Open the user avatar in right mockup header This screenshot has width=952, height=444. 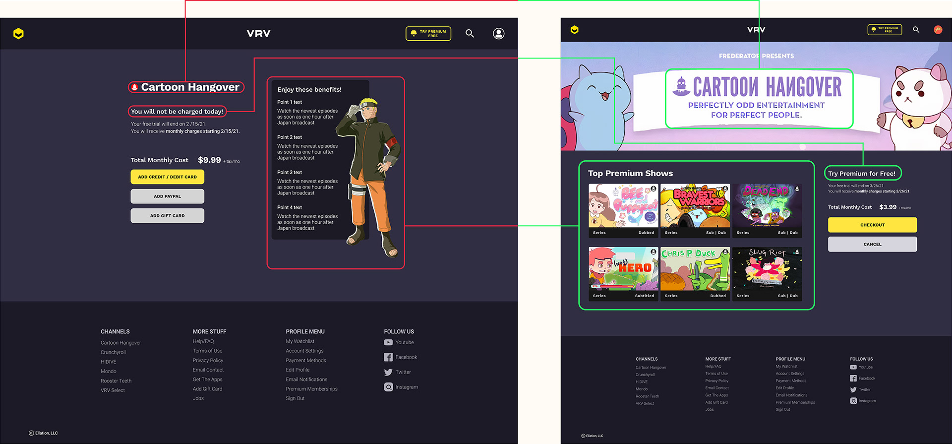point(938,30)
